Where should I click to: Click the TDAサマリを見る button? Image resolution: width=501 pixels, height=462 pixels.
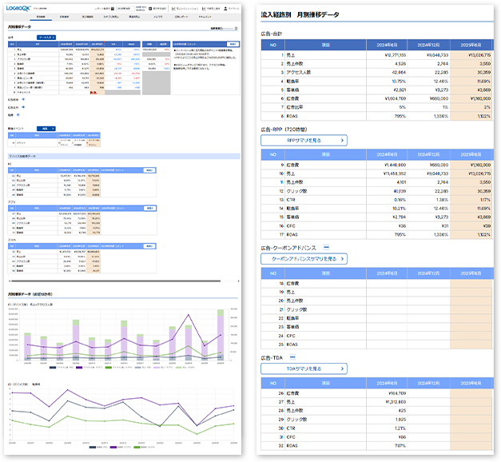click(303, 368)
